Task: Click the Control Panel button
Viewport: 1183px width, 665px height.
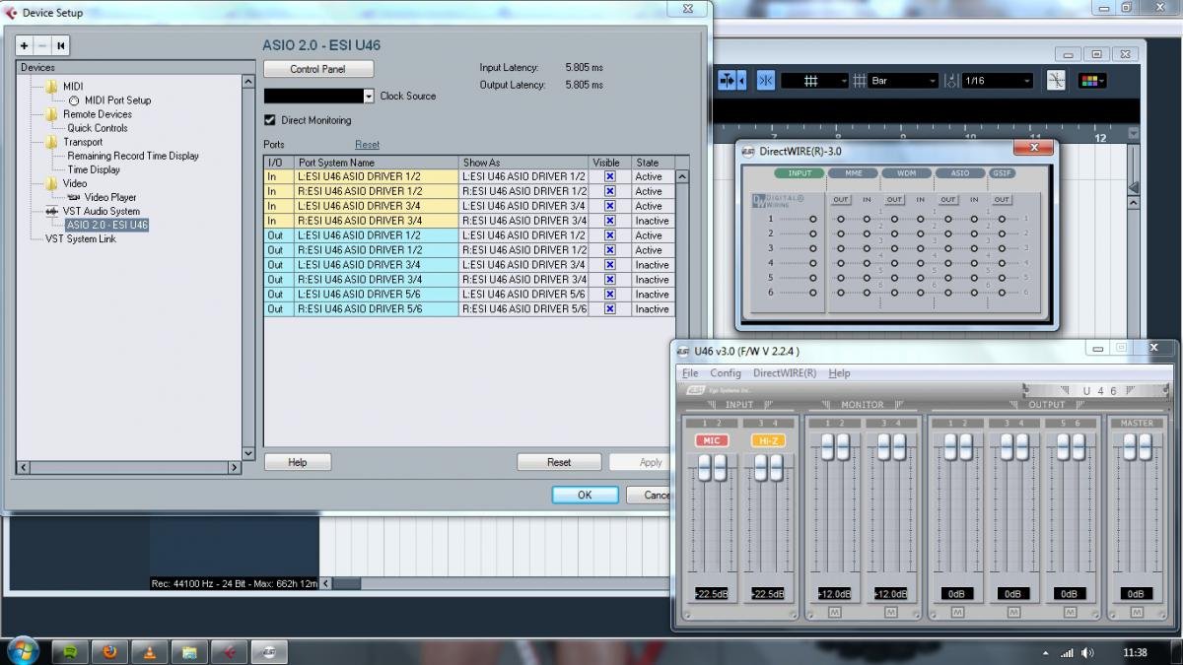Action: pos(318,69)
